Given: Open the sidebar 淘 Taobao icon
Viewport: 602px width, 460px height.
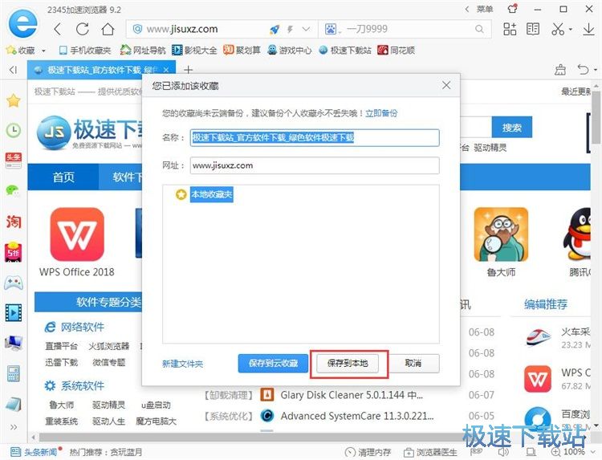Looking at the screenshot, I should click(x=14, y=222).
